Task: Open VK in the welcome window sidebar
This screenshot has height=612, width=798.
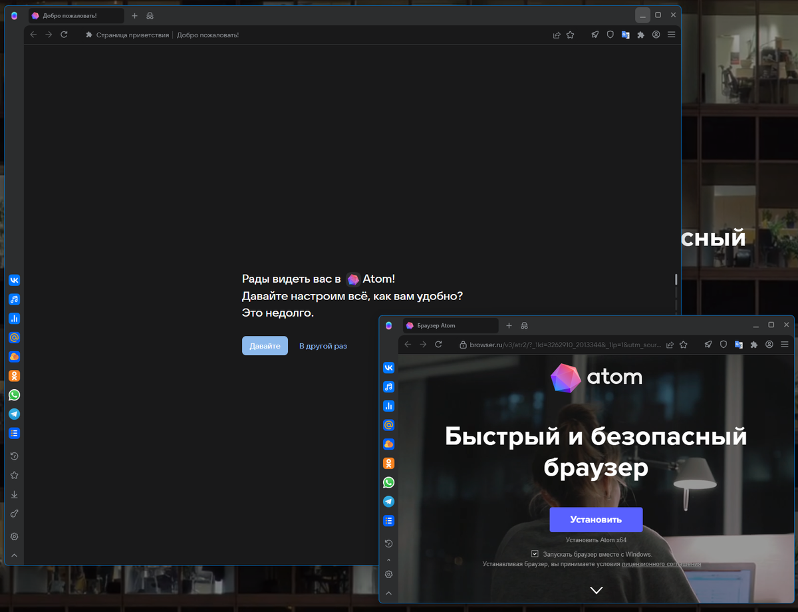Action: [14, 280]
